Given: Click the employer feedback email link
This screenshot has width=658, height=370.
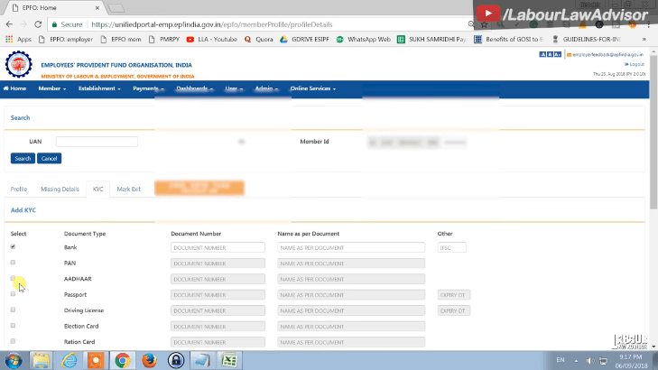Looking at the screenshot, I should coord(605,54).
